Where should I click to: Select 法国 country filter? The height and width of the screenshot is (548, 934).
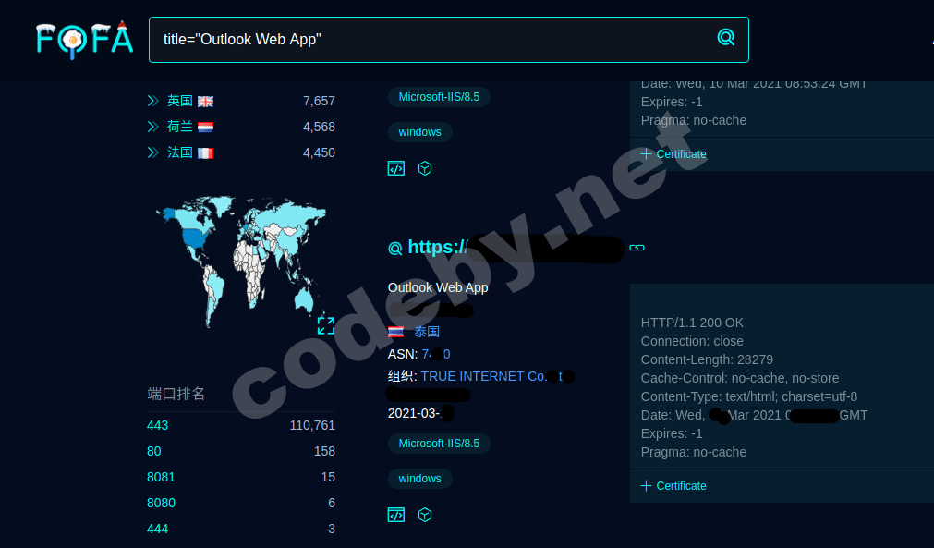point(180,152)
